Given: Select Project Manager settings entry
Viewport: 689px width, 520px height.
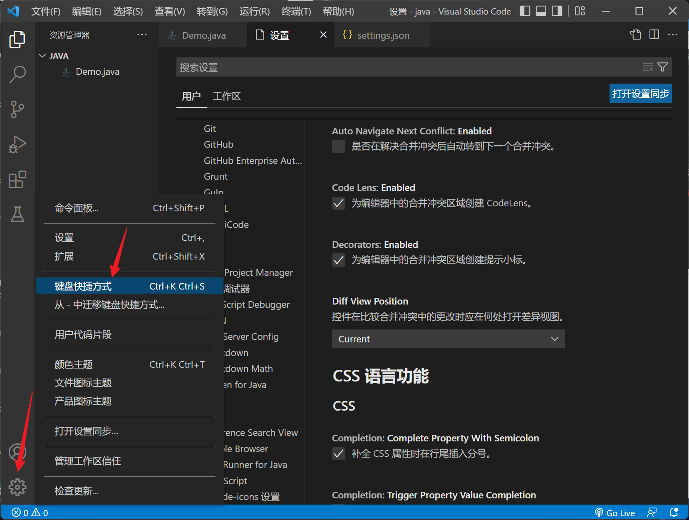Looking at the screenshot, I should point(258,272).
